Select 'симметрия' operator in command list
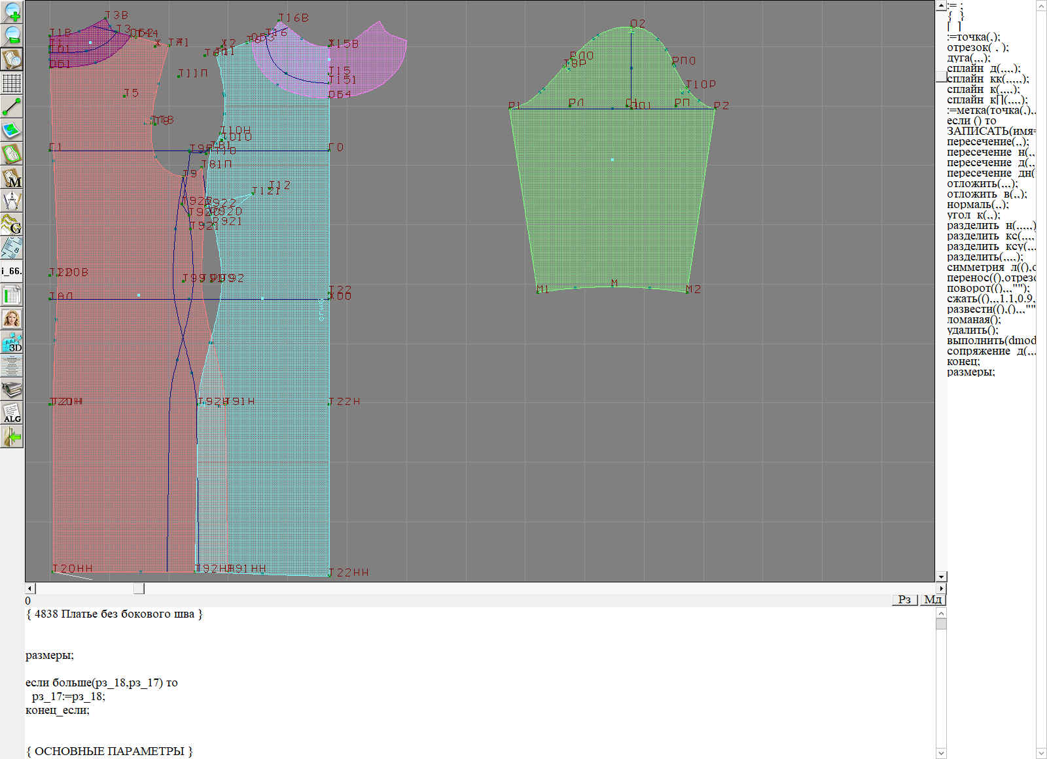 pyautogui.click(x=975, y=268)
